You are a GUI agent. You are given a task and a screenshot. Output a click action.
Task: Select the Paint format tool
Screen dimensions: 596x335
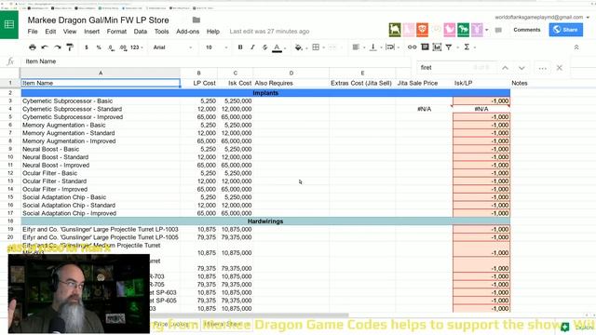click(70, 47)
